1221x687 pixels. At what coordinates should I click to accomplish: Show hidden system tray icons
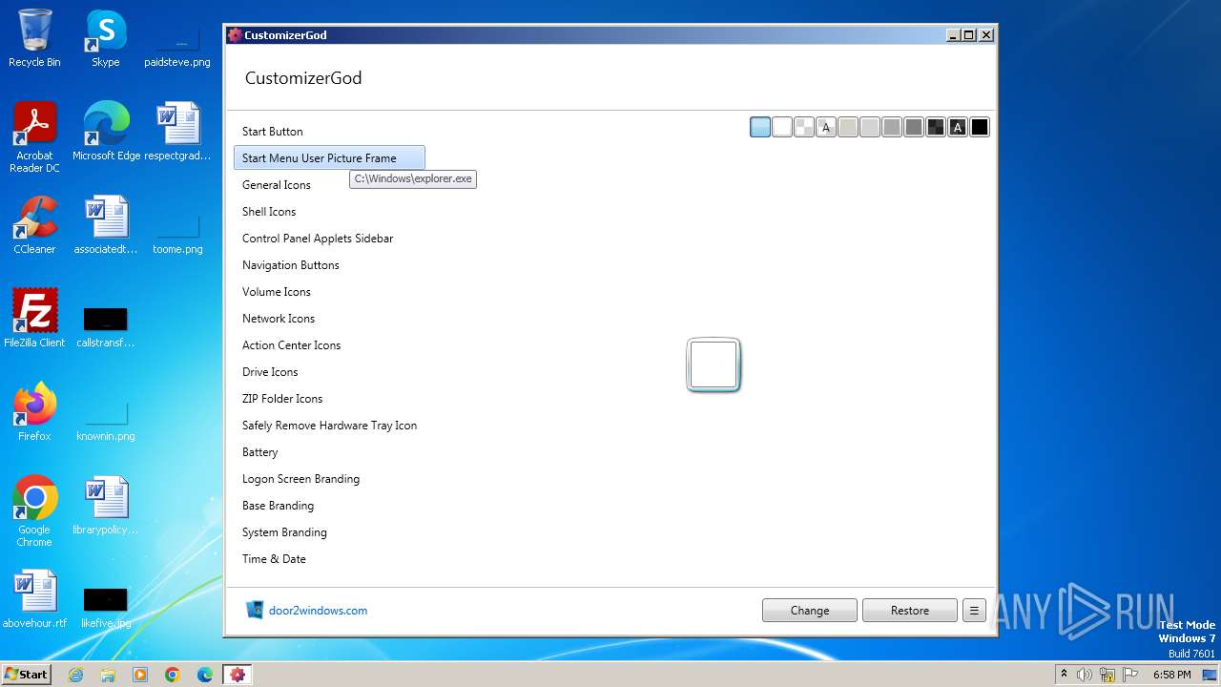[1064, 675]
